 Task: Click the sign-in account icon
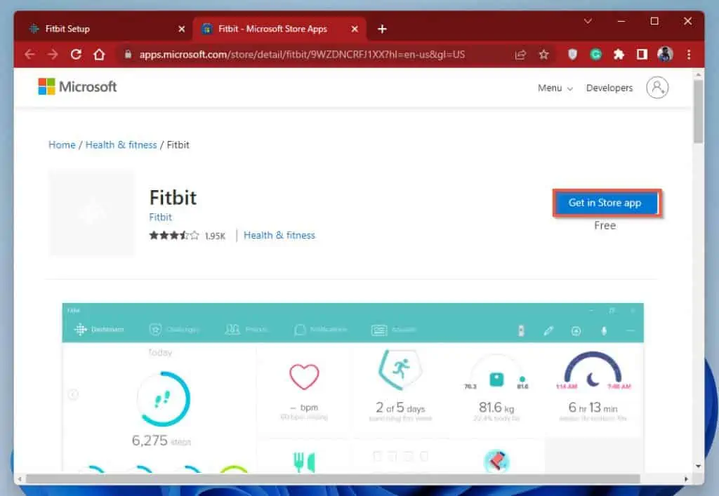pyautogui.click(x=657, y=88)
